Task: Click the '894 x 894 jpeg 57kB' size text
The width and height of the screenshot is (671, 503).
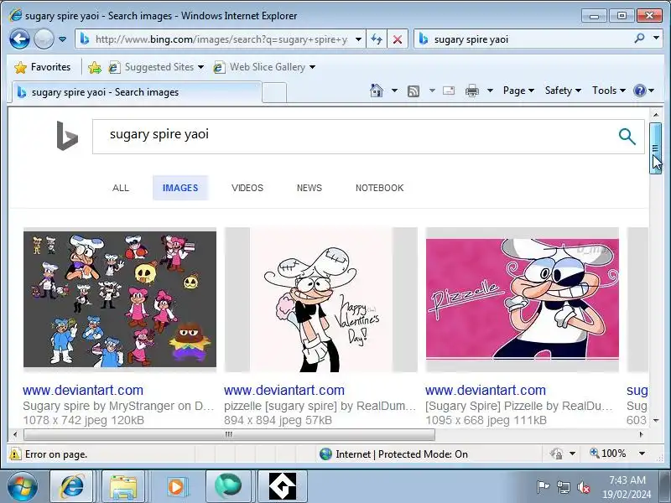Action: 278,420
